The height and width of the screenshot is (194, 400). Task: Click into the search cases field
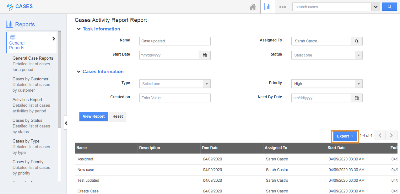[x=332, y=7]
